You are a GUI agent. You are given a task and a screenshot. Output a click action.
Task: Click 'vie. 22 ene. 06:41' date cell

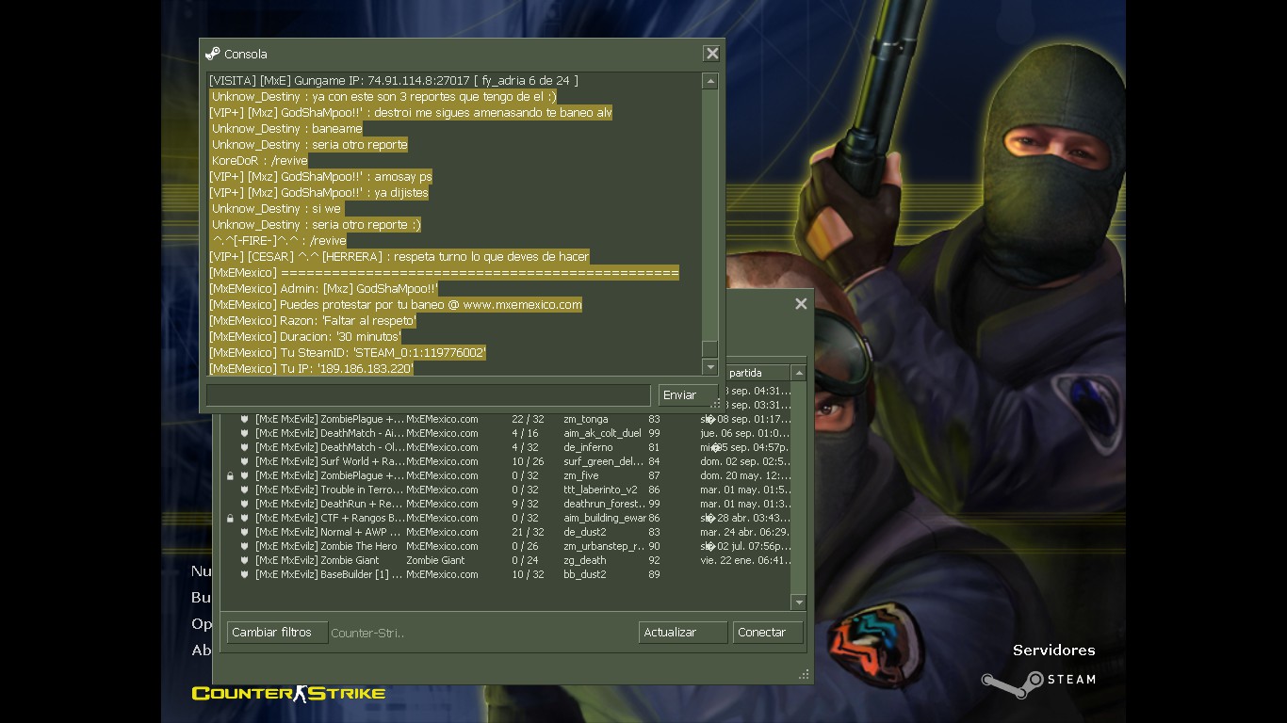pyautogui.click(x=745, y=560)
